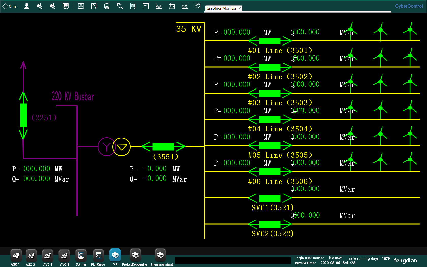427x267 pixels.
Task: Switch to the Graphics Monitor tab
Action: pyautogui.click(x=221, y=8)
